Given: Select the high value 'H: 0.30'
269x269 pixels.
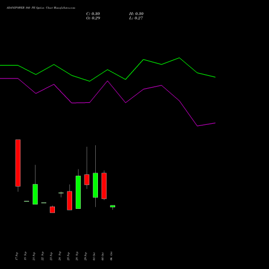Looking at the screenshot, I should (x=136, y=14).
